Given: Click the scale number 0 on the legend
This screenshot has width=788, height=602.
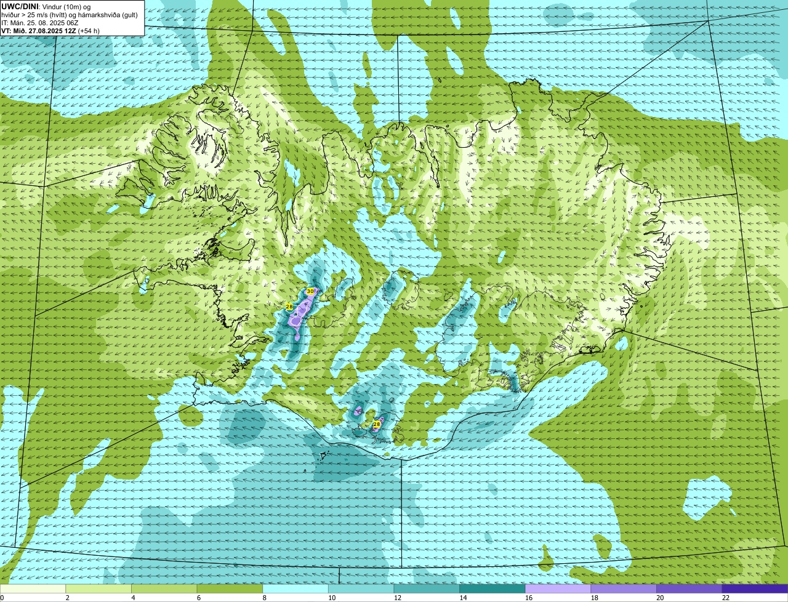Looking at the screenshot, I should point(2,598).
